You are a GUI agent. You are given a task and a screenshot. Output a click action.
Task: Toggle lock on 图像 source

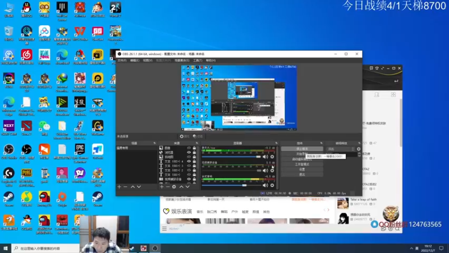pos(194,148)
